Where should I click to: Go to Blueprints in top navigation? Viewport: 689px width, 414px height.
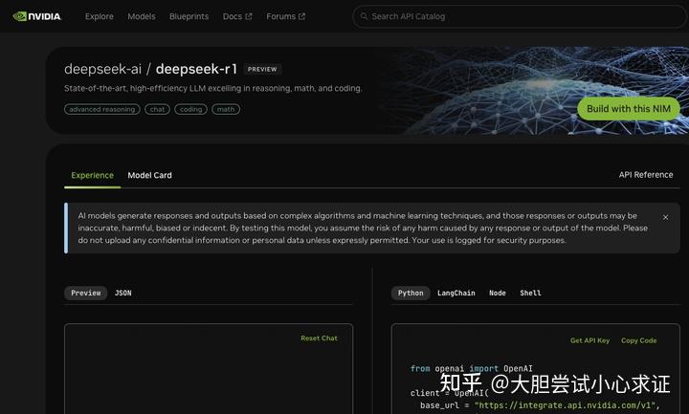[x=189, y=16]
